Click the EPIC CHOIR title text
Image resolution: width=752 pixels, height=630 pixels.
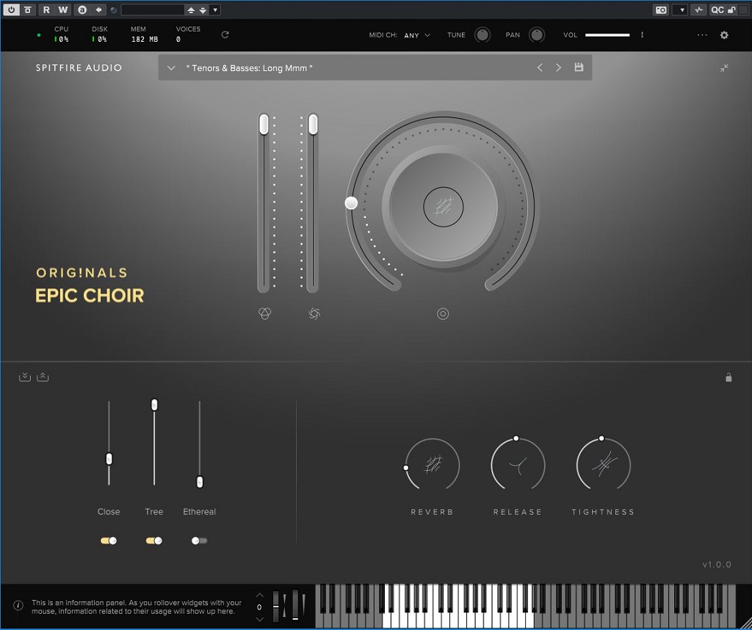pos(90,296)
